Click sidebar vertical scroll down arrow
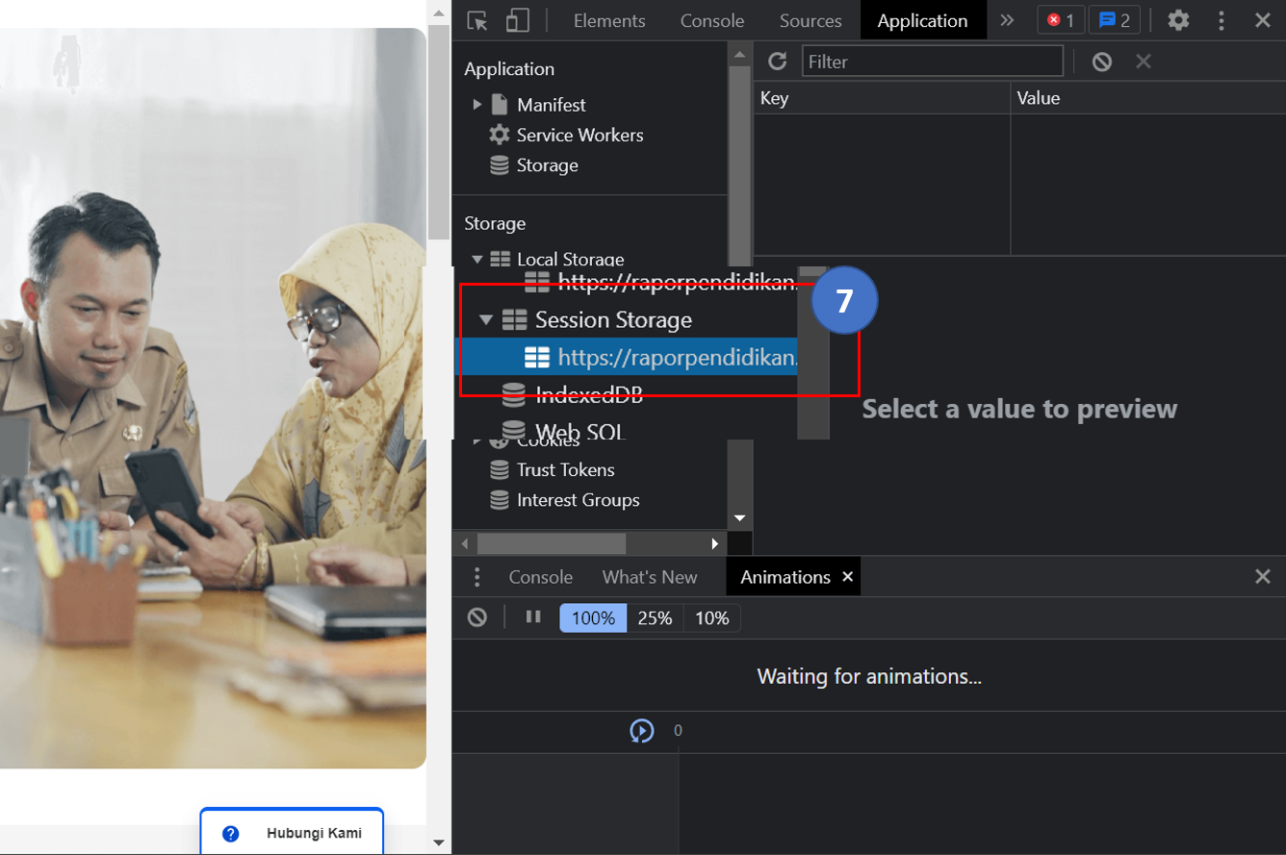The width and height of the screenshot is (1286, 855). 739,517
